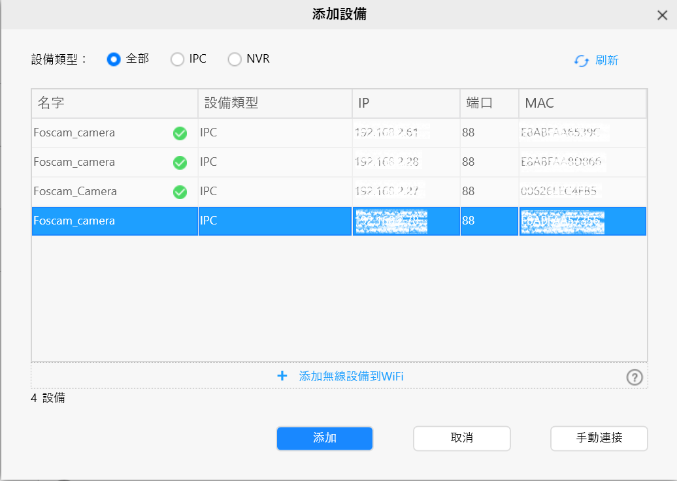Select Foscam_camera row with IP 192.168.2.28
This screenshot has height=481, width=677.
click(339, 163)
